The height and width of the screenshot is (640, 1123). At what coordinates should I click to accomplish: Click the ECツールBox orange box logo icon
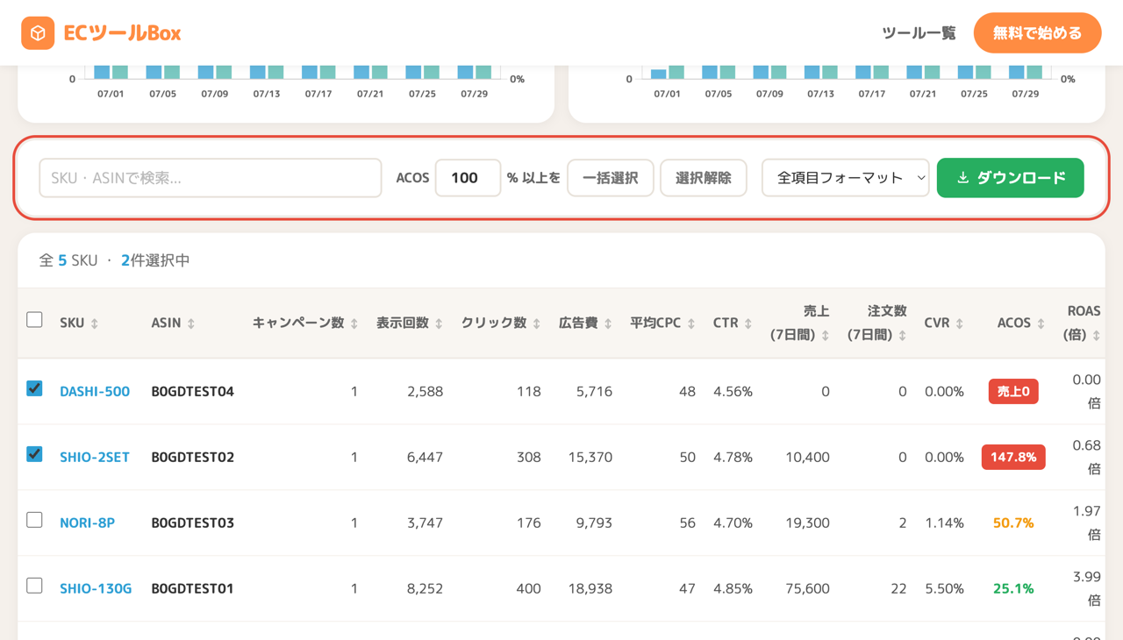[x=38, y=33]
